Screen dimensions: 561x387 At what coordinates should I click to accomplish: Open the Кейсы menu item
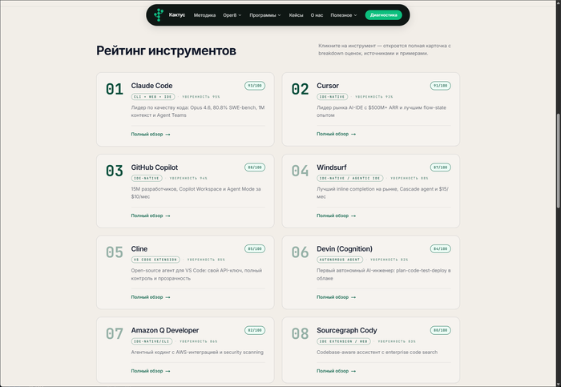pos(296,15)
